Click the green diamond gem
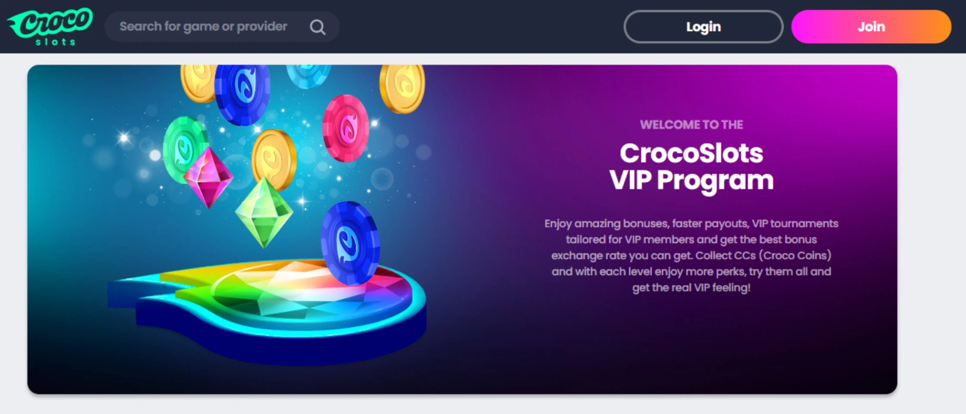The image size is (966, 414). click(264, 212)
